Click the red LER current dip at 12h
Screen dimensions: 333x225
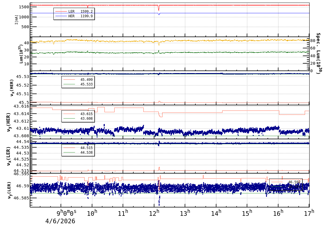click(159, 8)
